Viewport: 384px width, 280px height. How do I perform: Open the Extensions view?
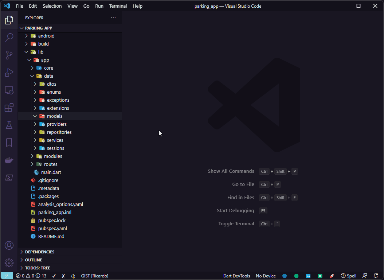(9, 108)
